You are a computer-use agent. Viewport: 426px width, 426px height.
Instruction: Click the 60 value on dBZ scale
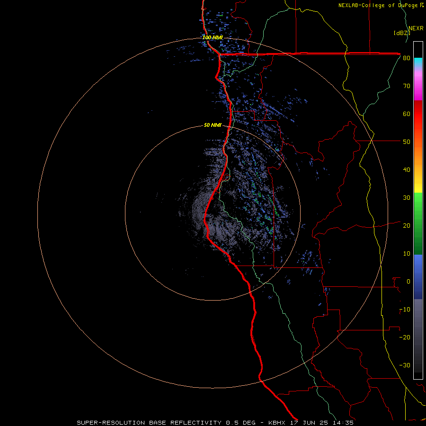(407, 114)
